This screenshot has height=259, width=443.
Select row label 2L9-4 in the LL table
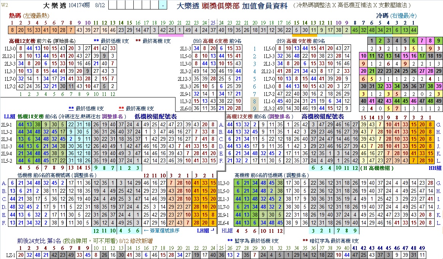click(6, 154)
